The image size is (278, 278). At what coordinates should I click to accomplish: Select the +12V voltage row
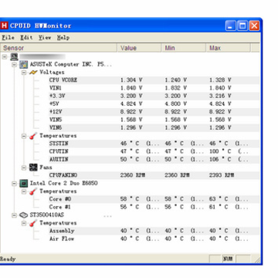[154, 112]
